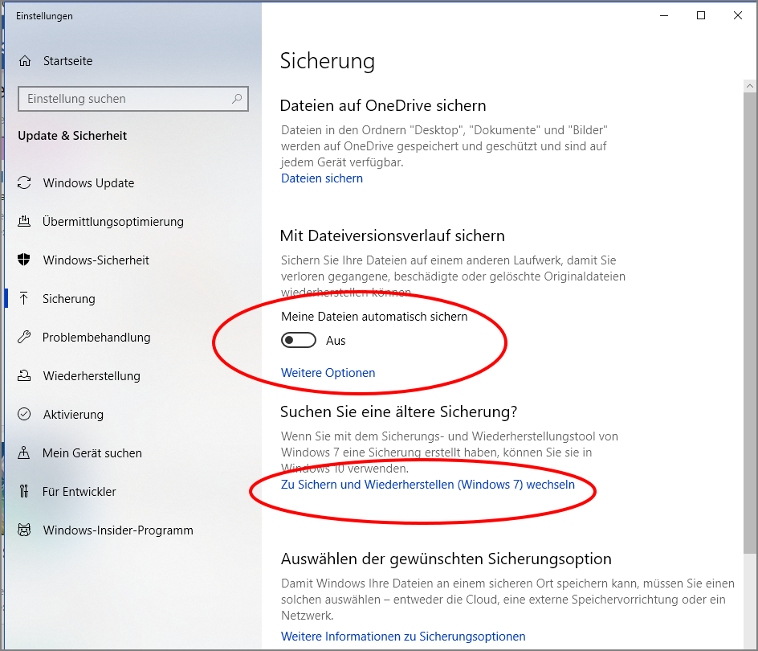The image size is (758, 651).
Task: Click the magnifier icon in search box
Action: tap(237, 99)
